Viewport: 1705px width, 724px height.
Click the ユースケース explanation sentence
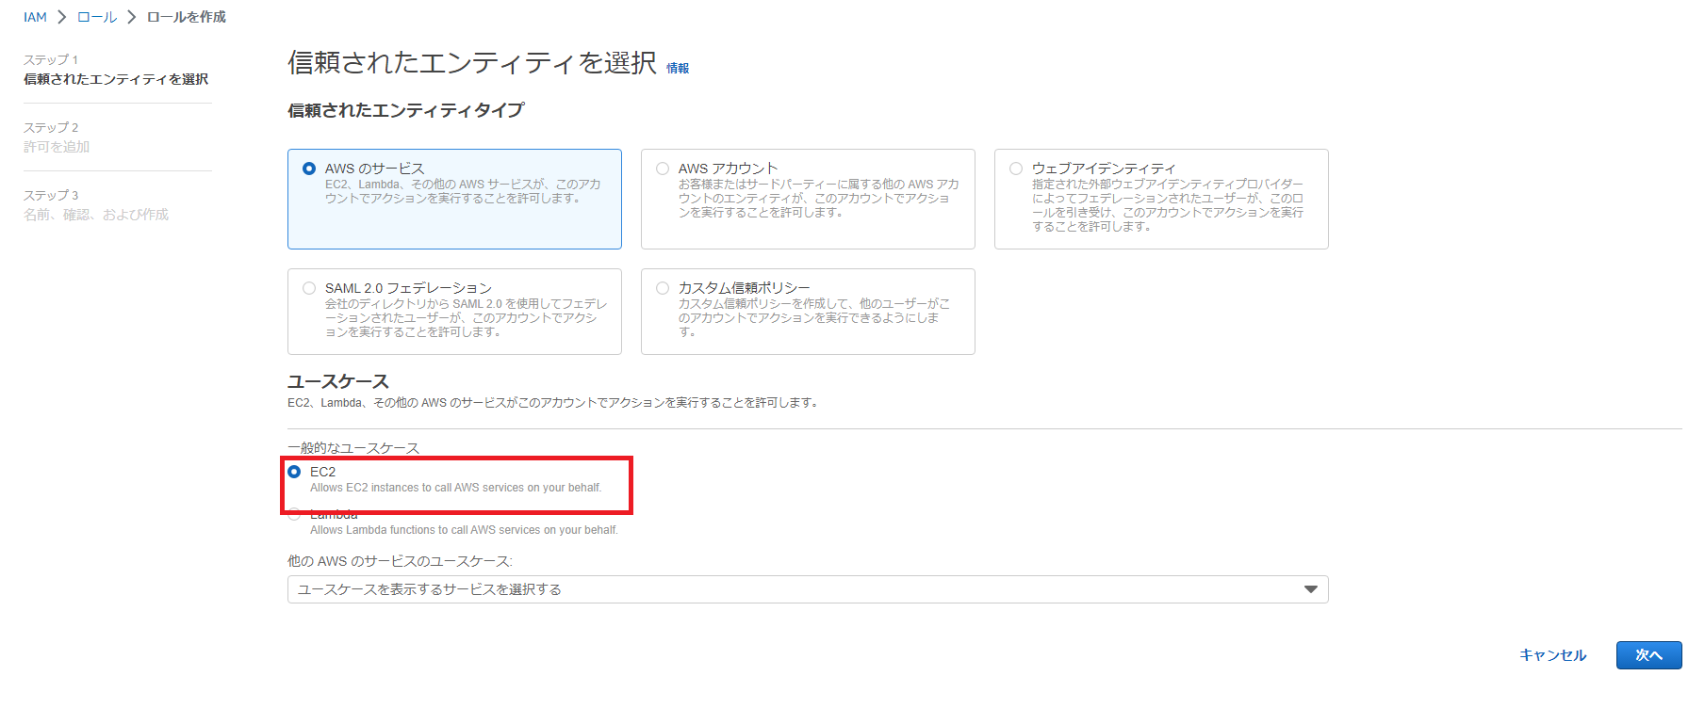[554, 403]
